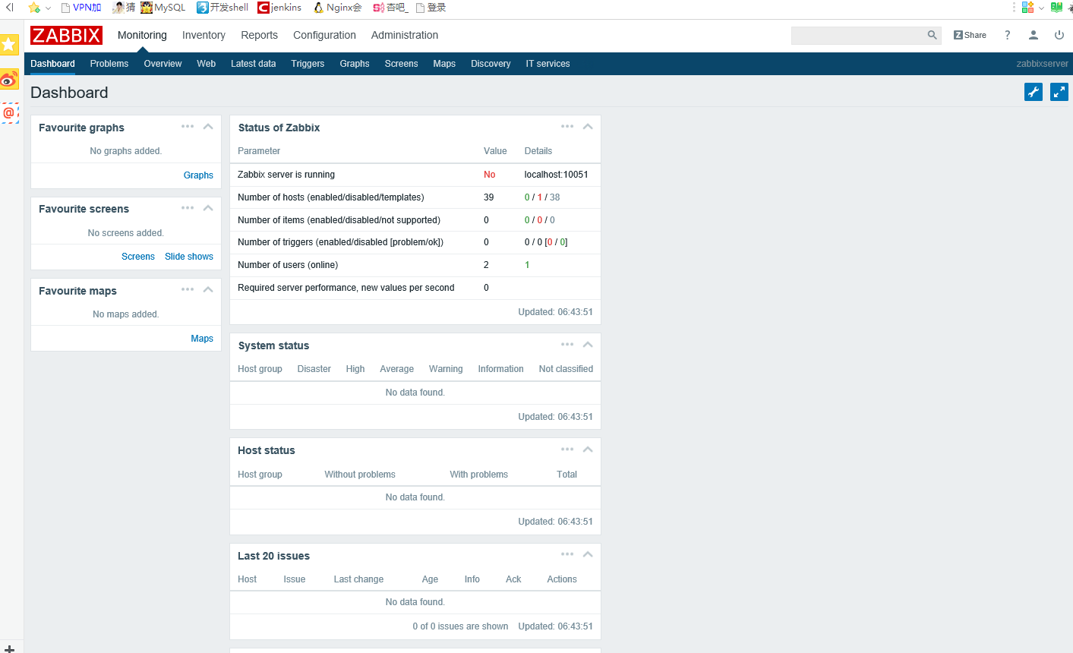This screenshot has width=1073, height=653.
Task: Open the Inventory menu
Action: 204,35
